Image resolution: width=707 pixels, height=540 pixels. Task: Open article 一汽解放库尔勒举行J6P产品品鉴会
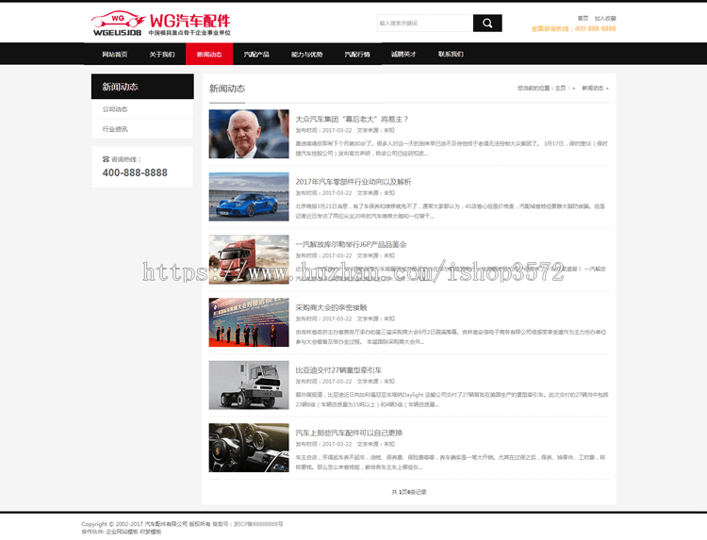[351, 244]
